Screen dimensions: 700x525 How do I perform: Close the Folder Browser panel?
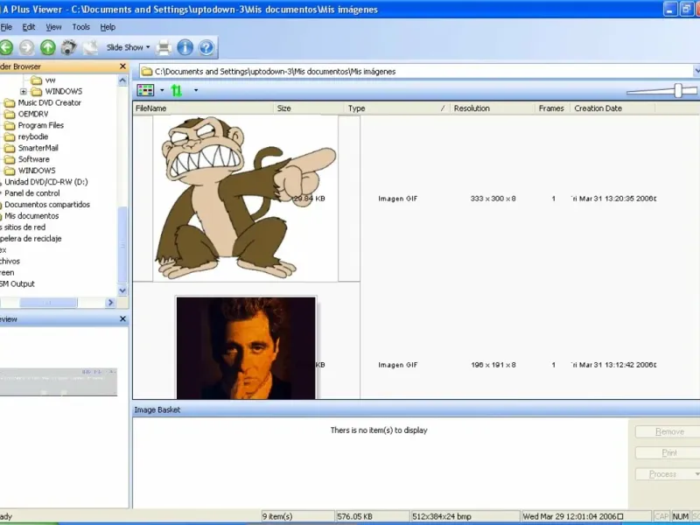tap(122, 66)
